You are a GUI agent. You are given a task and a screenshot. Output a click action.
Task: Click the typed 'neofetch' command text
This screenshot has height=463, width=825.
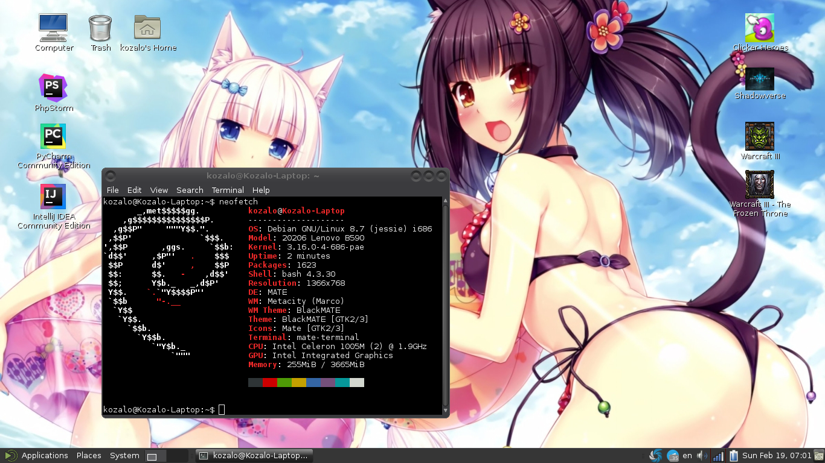[x=239, y=202]
